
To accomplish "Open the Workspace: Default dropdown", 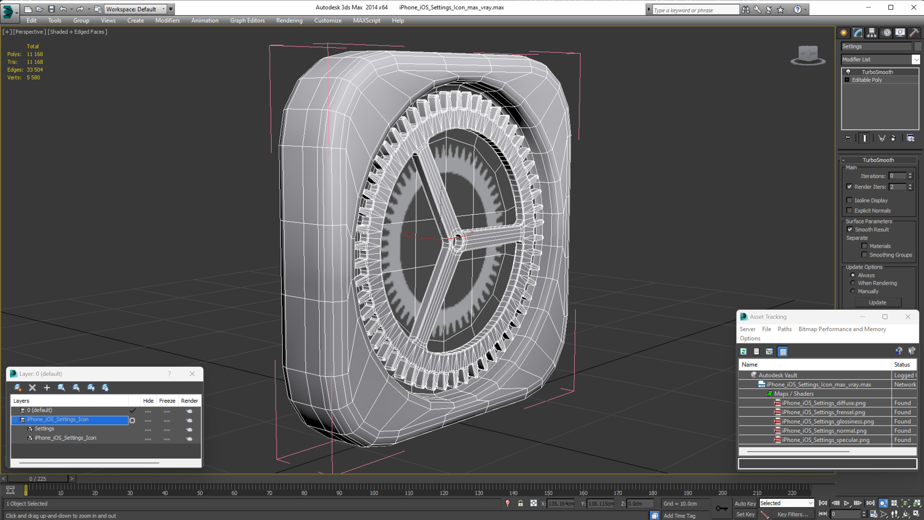I will (135, 9).
